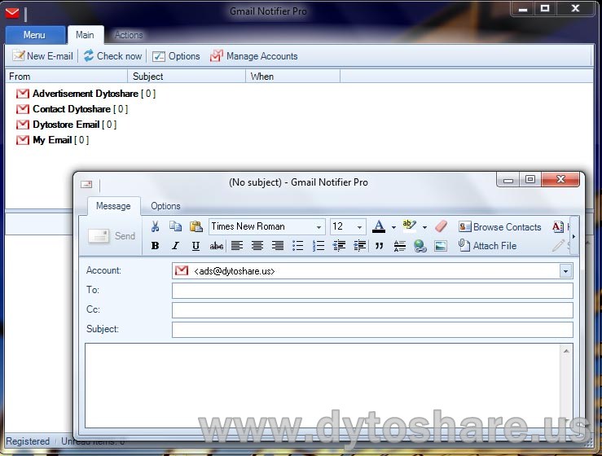The height and width of the screenshot is (456, 602).
Task: Toggle Italic formatting
Action: tap(175, 246)
